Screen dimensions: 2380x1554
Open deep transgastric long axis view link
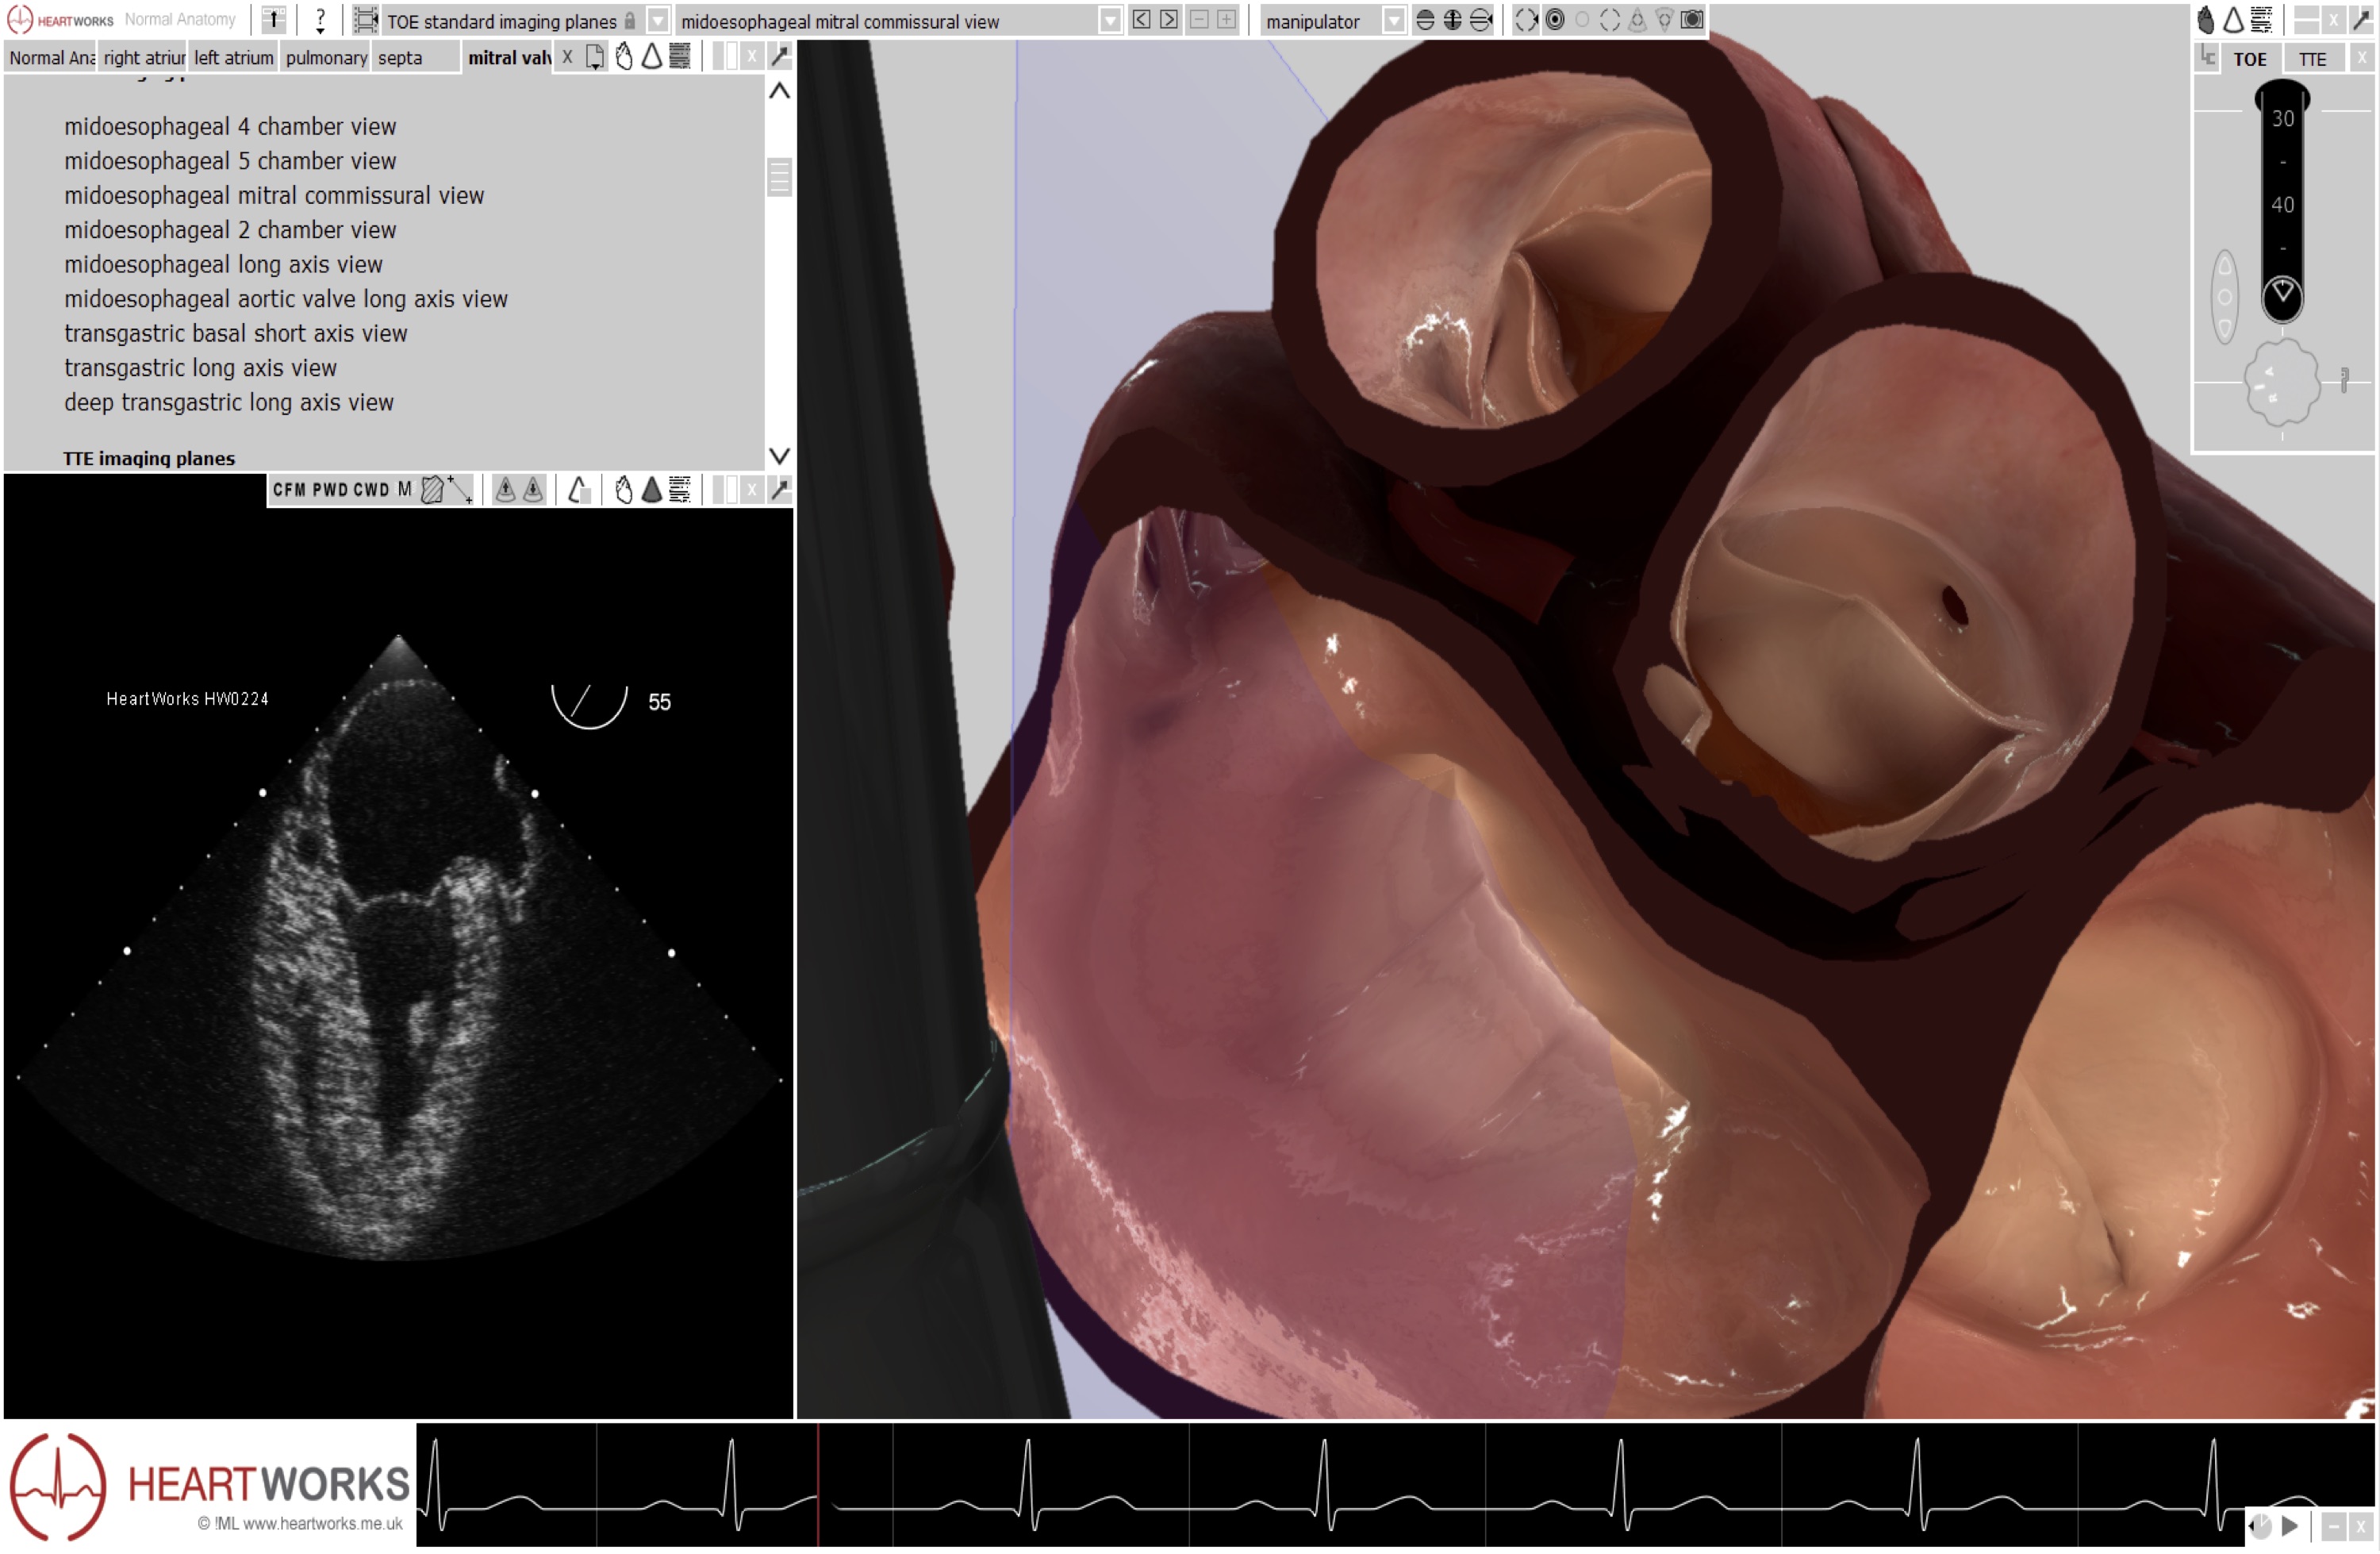click(x=229, y=403)
